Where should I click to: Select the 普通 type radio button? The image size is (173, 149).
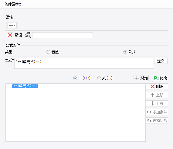point(48,52)
